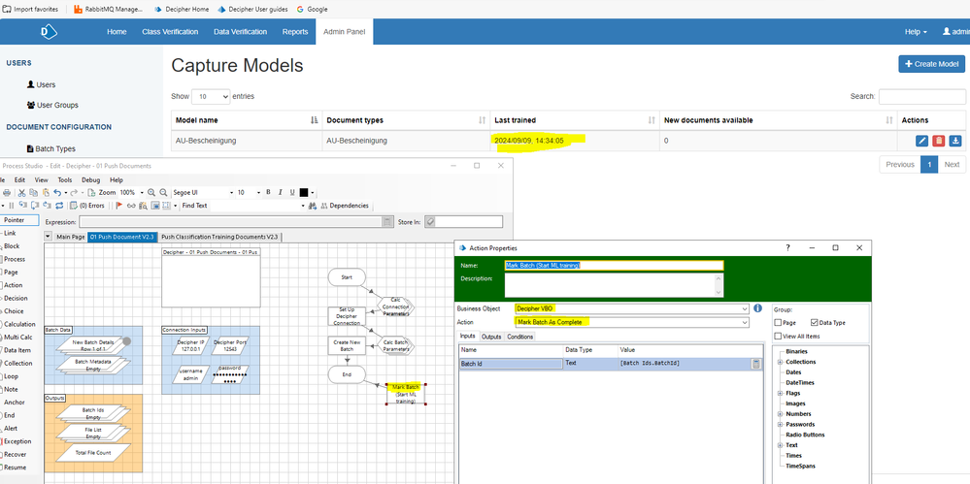Switch to the Outputs tab
This screenshot has width=970, height=484.
pos(491,337)
